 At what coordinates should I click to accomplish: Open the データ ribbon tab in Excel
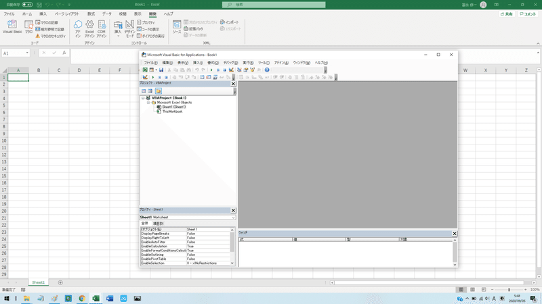(107, 14)
